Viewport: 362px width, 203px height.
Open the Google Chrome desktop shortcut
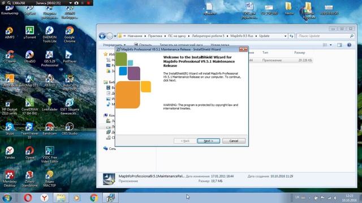[x=70, y=34]
